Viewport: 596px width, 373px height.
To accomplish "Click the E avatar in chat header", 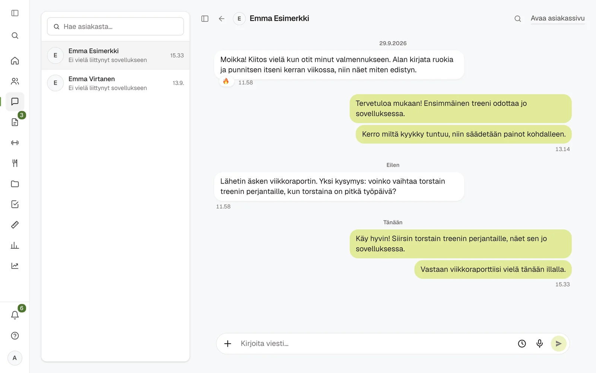I will coord(239,19).
